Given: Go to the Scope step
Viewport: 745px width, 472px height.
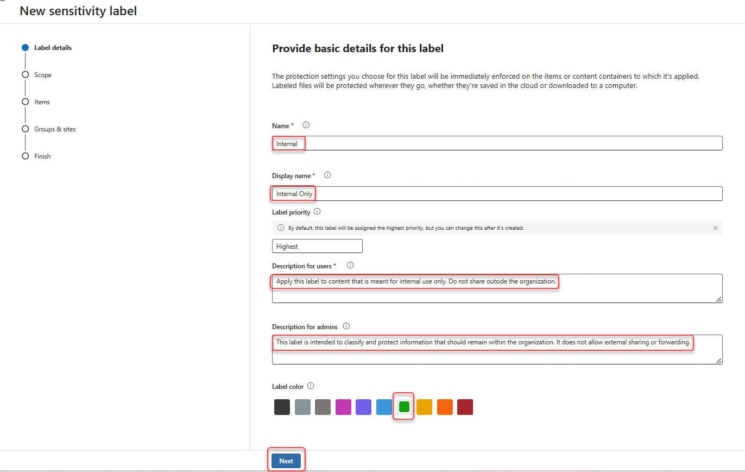Looking at the screenshot, I should pyautogui.click(x=42, y=75).
